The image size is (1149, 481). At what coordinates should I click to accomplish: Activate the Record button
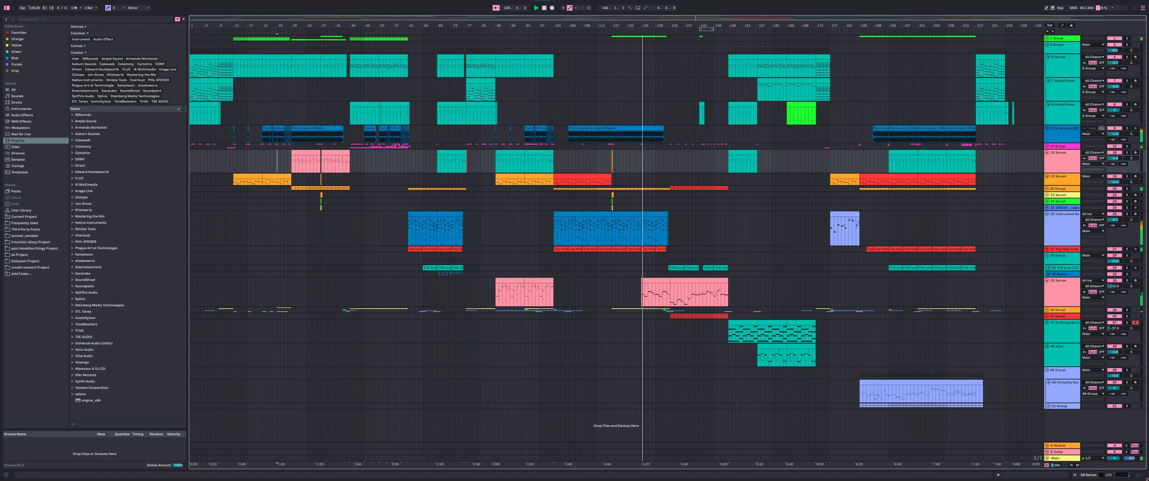coord(552,8)
